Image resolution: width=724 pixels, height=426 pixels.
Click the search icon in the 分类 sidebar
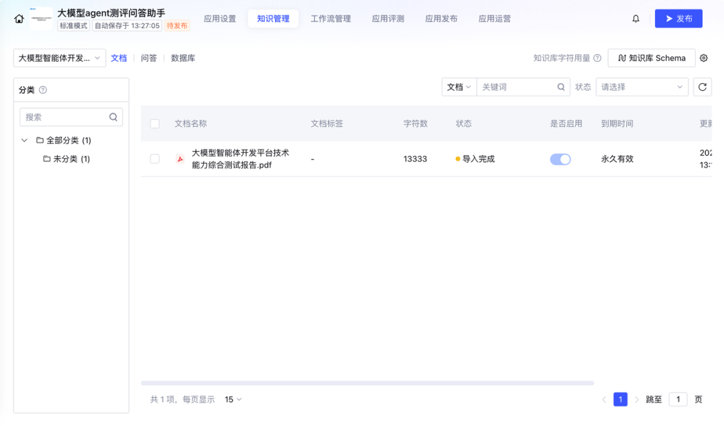[x=113, y=117]
